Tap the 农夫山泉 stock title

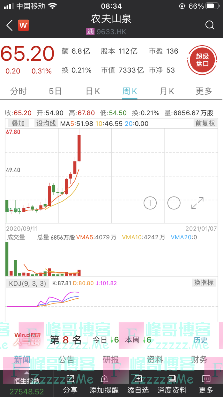click(111, 18)
